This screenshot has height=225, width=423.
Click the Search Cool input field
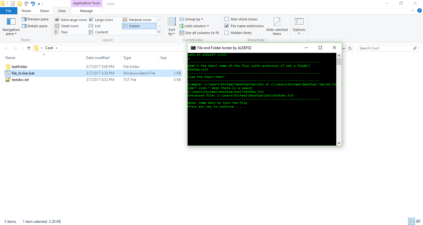coord(388,48)
